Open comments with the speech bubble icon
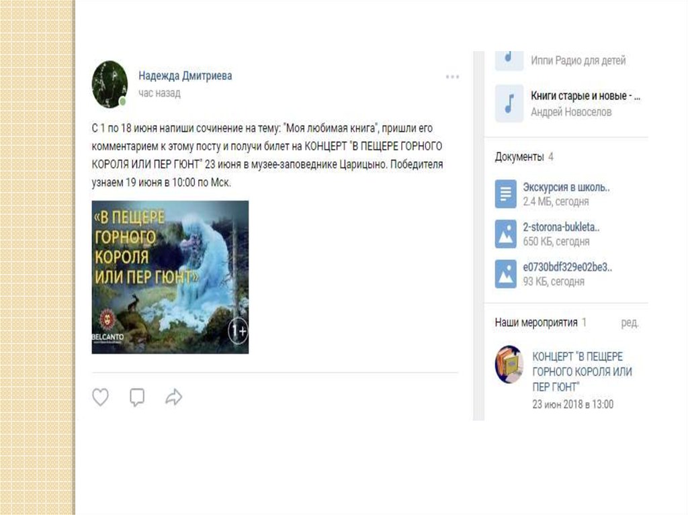The image size is (688, 515). (x=137, y=397)
